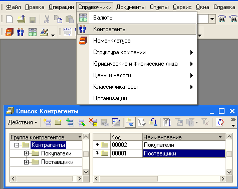Select Контрагенты in Справочники menu
Image resolution: width=238 pixels, height=189 pixels.
(137, 29)
